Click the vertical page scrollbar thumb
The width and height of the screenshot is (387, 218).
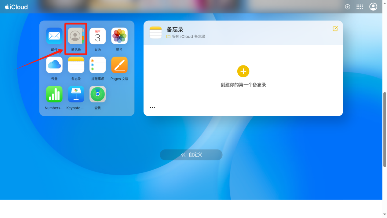[385, 129]
